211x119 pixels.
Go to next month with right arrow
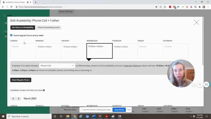click(x=18, y=99)
